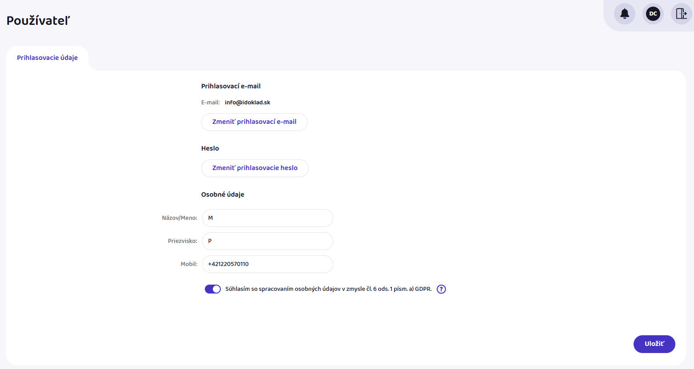Screen dimensions: 694x369
Task: Click Zmeniť prihlasovacie heslo button
Action: click(255, 168)
